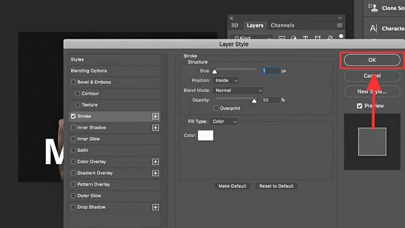Open the Position dropdown set to Inside

[226, 81]
